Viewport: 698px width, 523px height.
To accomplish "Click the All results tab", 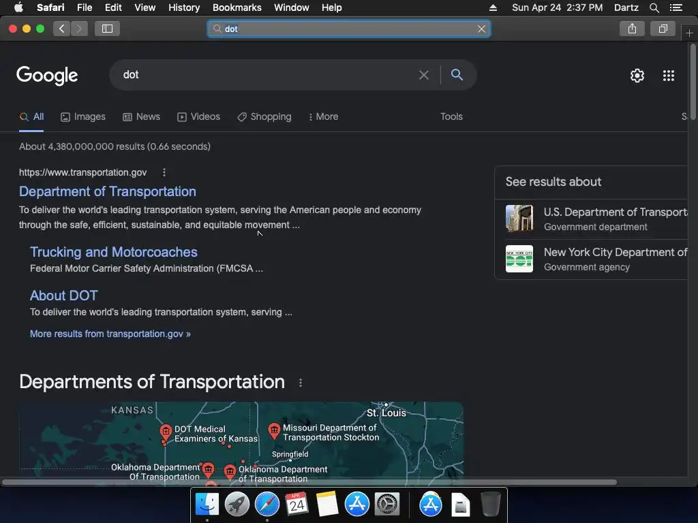I will tap(31, 116).
